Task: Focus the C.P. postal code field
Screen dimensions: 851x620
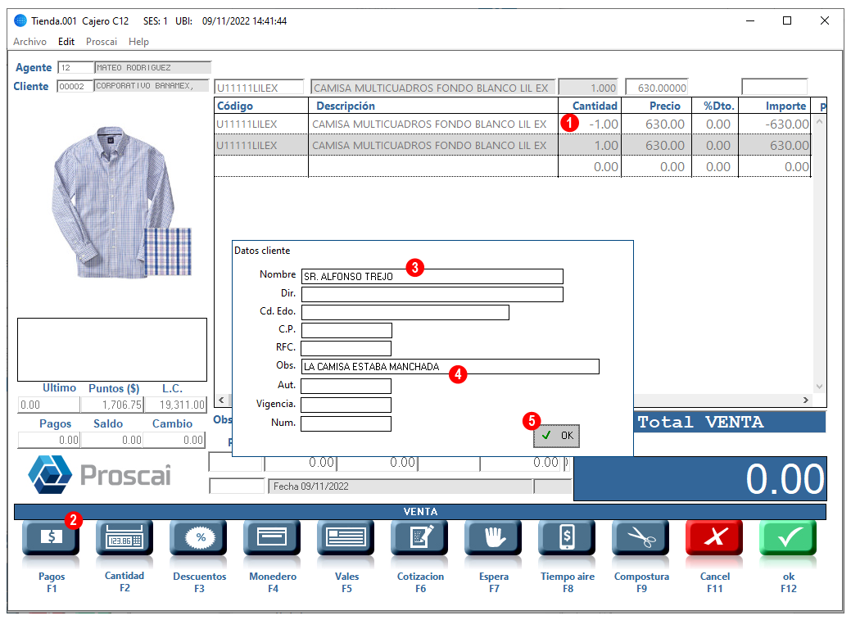Action: point(346,330)
